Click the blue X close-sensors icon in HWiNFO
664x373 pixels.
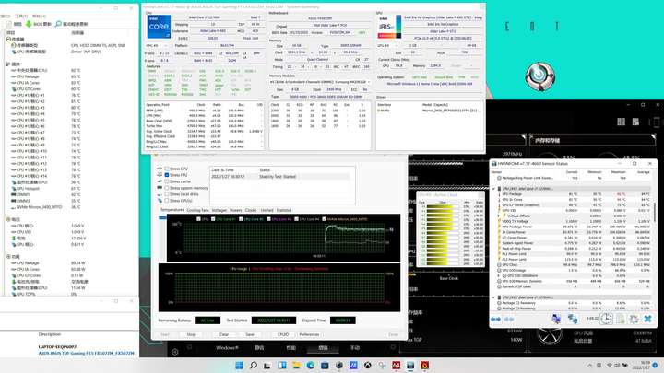click(648, 320)
